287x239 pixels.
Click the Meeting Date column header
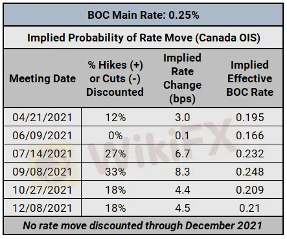pos(43,78)
